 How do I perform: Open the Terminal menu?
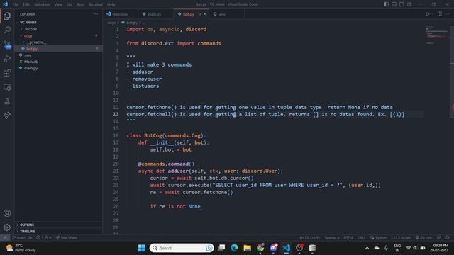coord(95,4)
